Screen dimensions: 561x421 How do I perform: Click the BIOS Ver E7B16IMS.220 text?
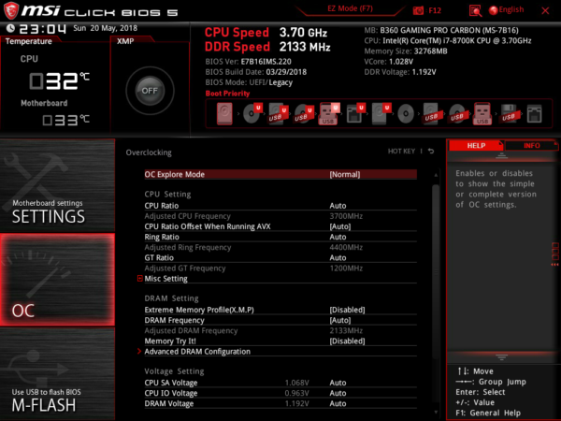click(x=249, y=62)
